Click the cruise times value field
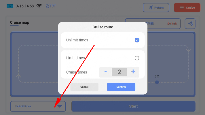Image resolution: width=205 pixels, height=115 pixels. point(119,72)
